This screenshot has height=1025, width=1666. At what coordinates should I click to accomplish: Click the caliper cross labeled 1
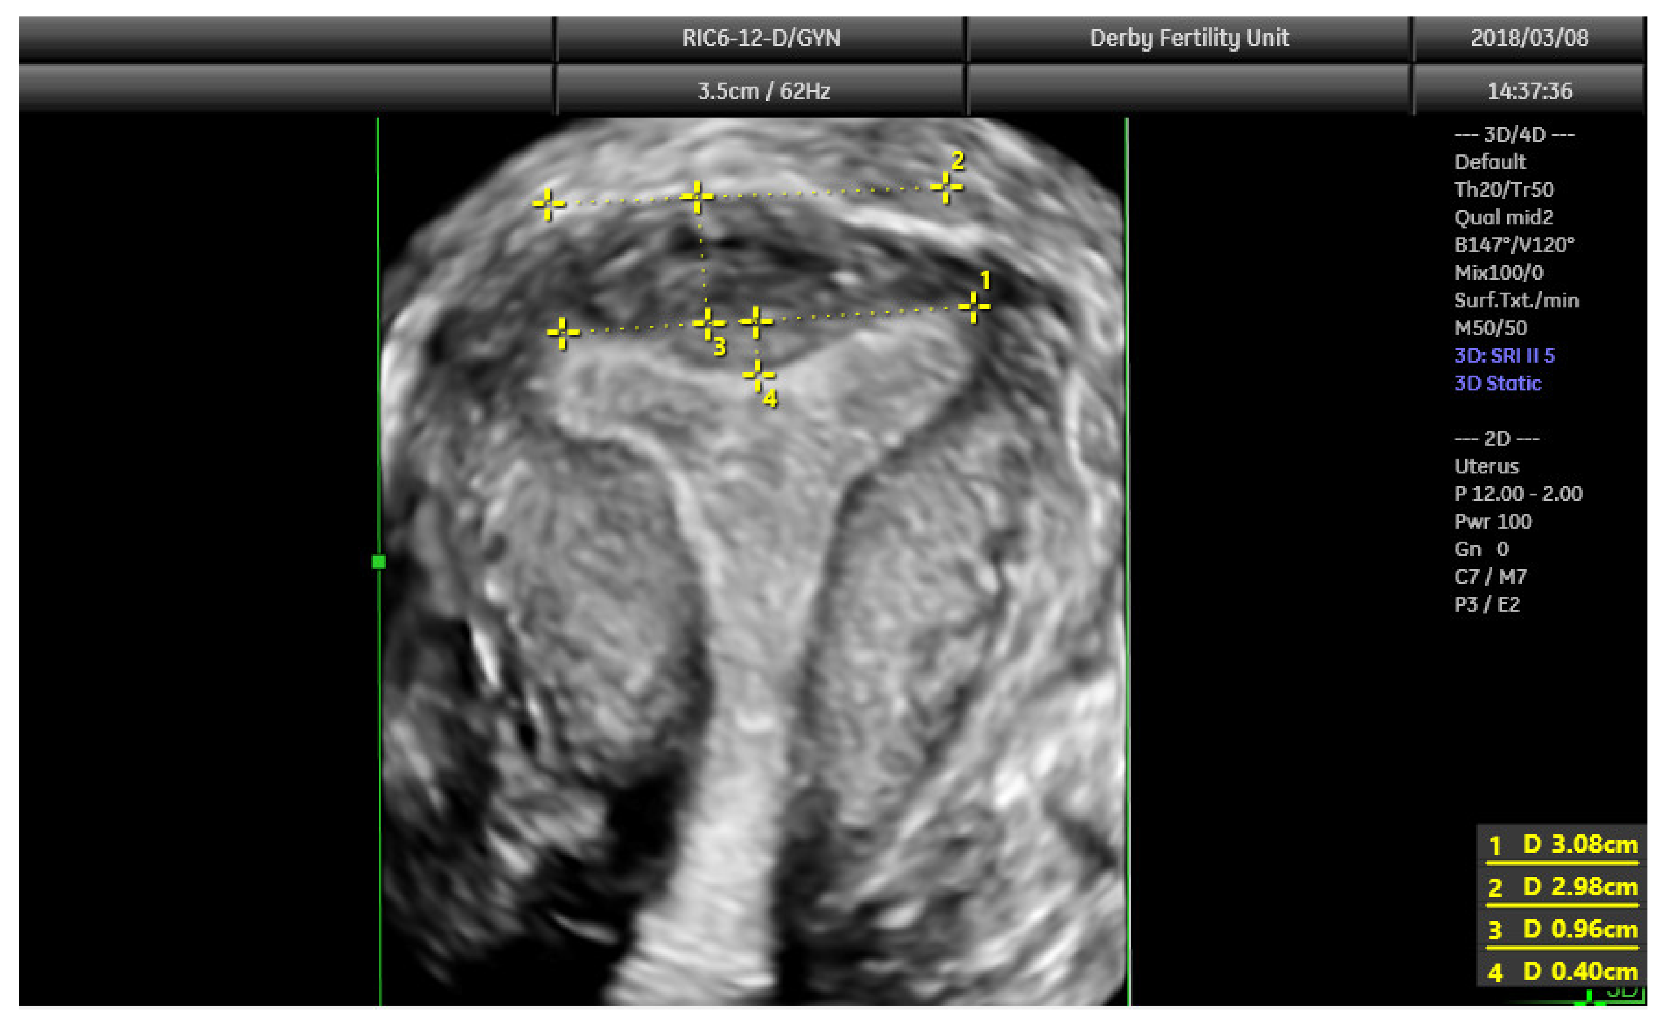coord(974,307)
